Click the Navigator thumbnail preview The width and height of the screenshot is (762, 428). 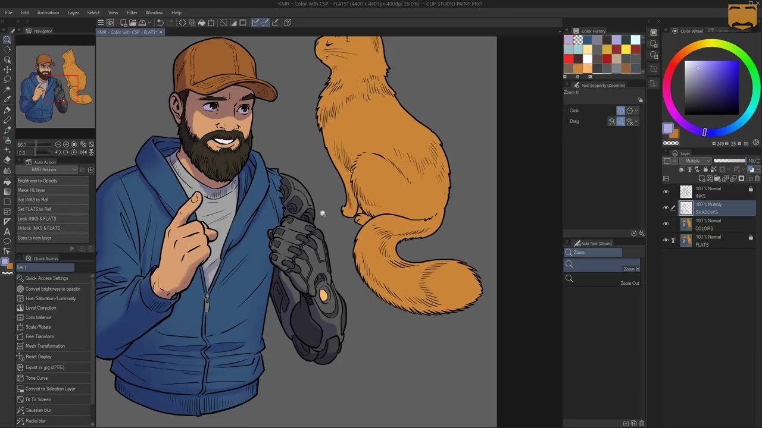coord(55,87)
